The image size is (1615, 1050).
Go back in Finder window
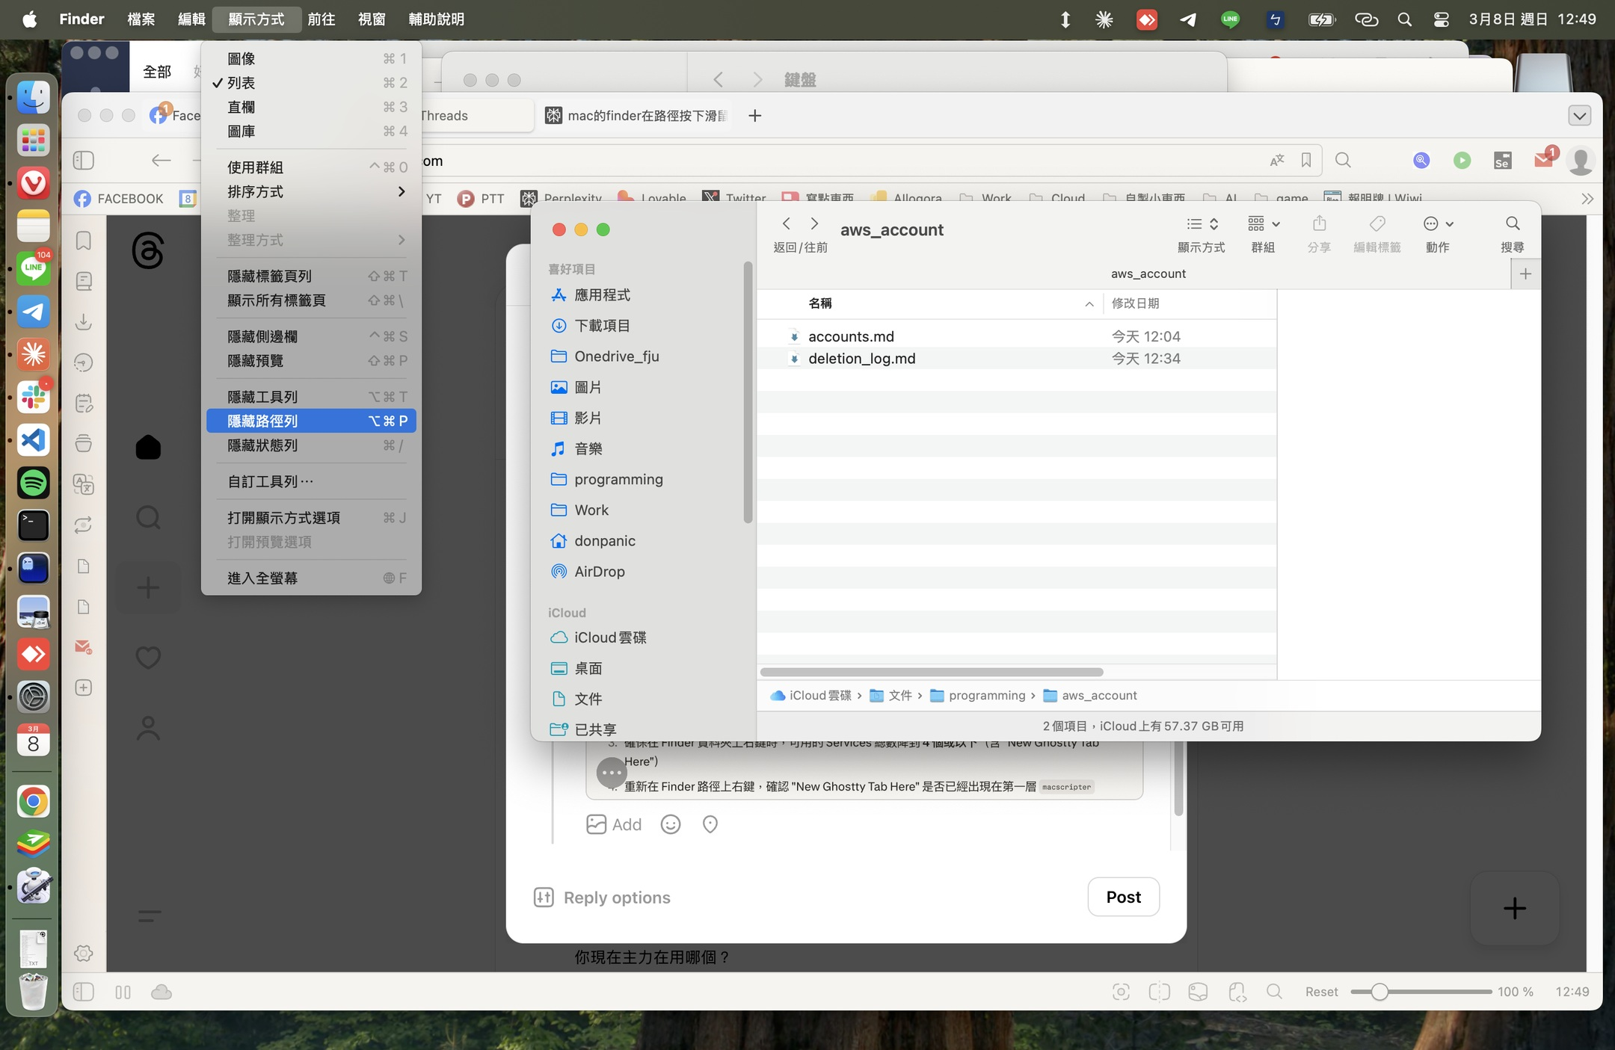(x=786, y=223)
